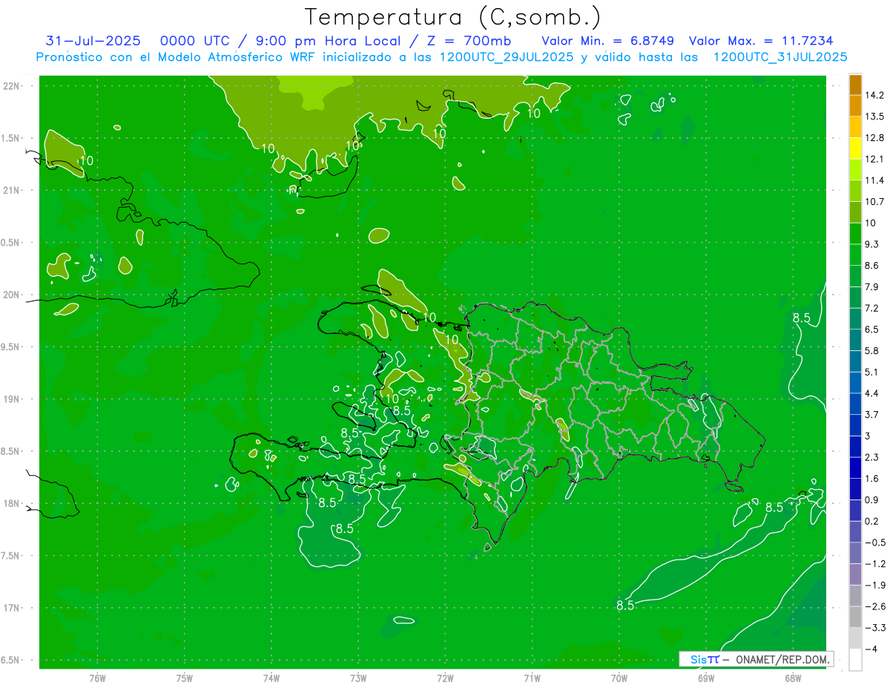Viewport: 890px width, 688px height.
Task: Click the '12.8' colorbar legend value
Action: [x=874, y=138]
